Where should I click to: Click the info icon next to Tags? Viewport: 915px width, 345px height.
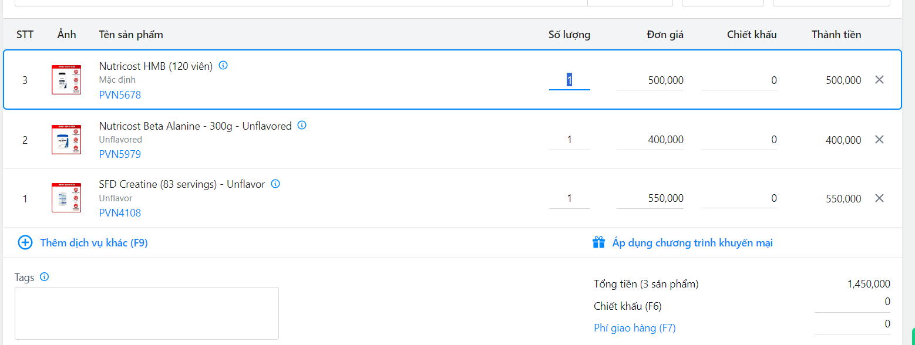click(44, 277)
